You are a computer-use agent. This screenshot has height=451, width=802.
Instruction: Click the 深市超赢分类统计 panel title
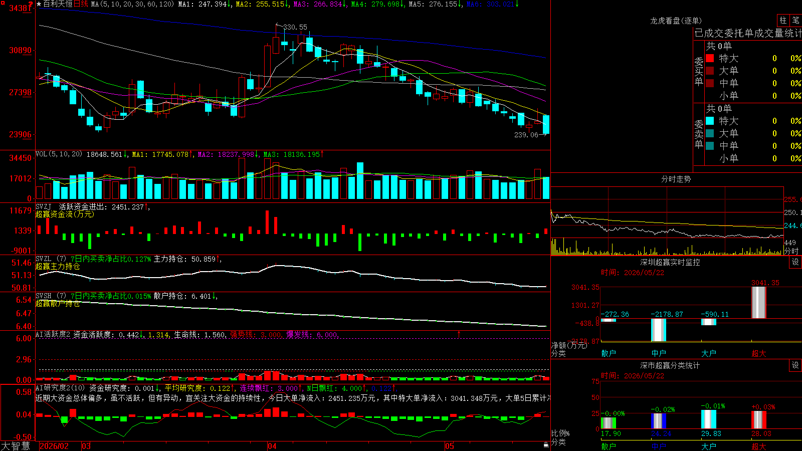pos(670,365)
